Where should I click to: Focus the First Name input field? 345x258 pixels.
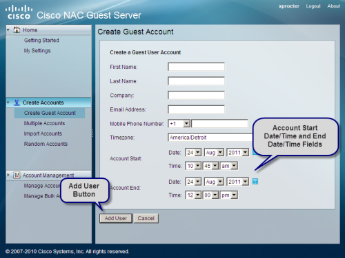[196, 67]
